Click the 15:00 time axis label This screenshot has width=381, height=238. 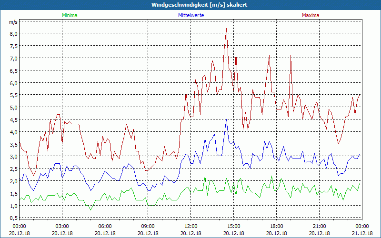[234, 227]
